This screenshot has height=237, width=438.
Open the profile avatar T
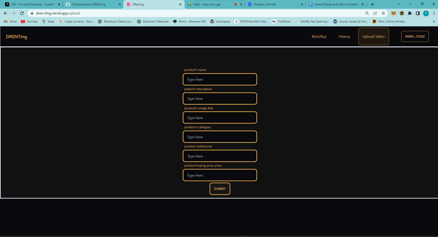tap(426, 13)
